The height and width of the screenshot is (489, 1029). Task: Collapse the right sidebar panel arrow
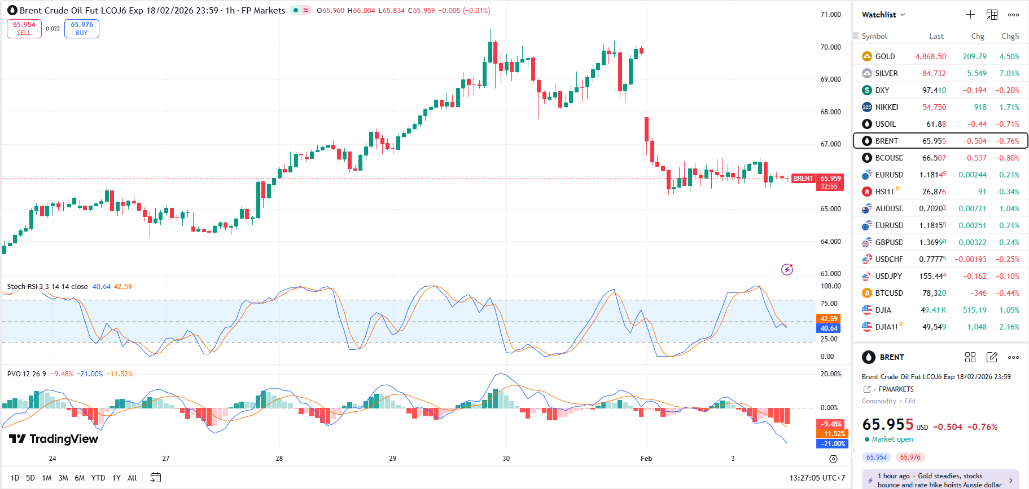point(854,450)
